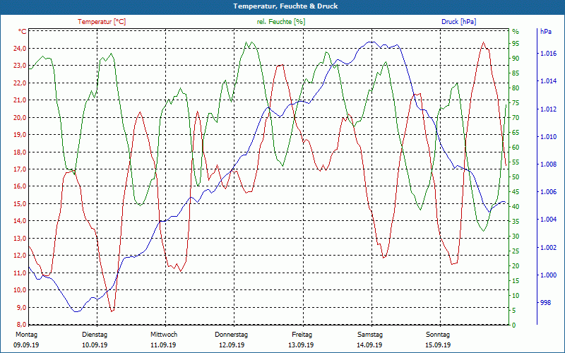Click the '50' humidity axis value
The width and height of the screenshot is (565, 353).
516,177
